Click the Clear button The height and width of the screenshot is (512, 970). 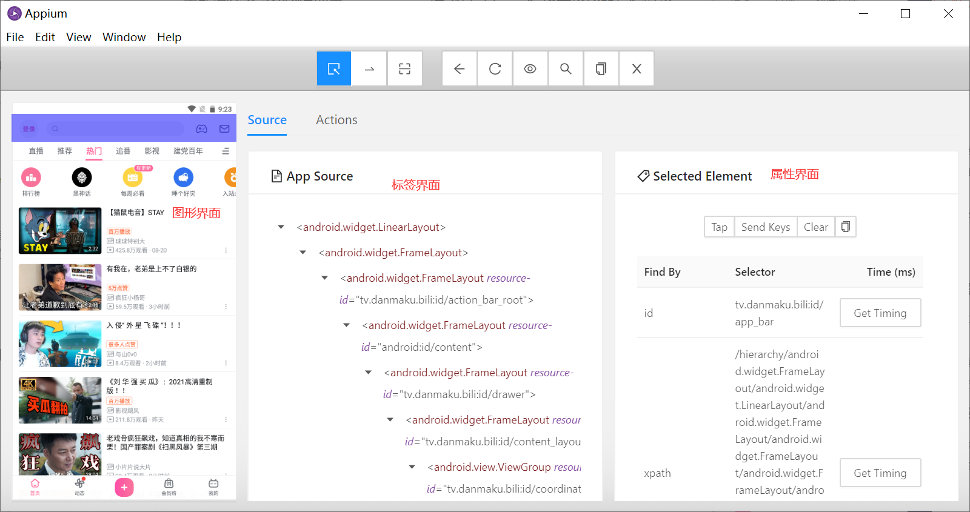(x=816, y=227)
